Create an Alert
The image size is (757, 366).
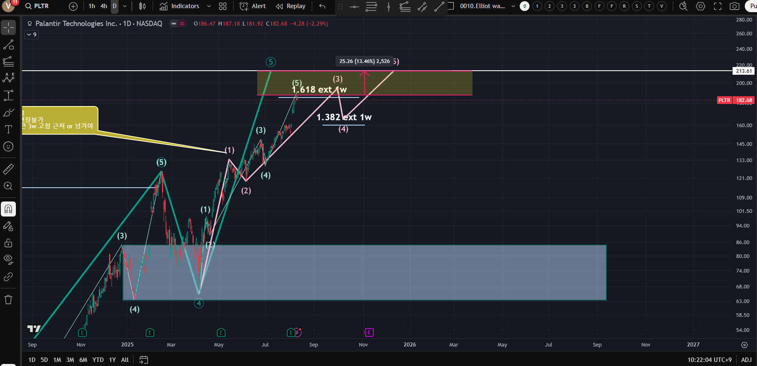pos(253,6)
